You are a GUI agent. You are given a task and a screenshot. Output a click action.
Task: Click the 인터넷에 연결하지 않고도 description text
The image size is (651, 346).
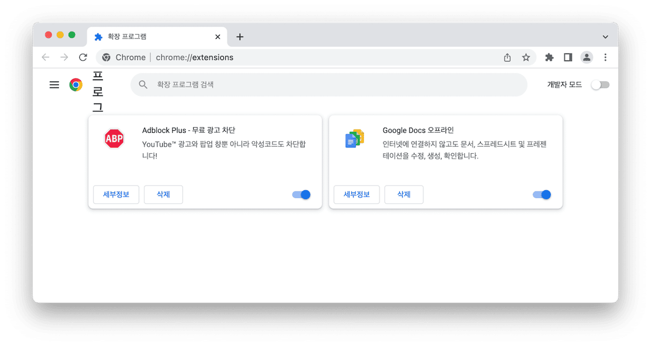click(465, 150)
